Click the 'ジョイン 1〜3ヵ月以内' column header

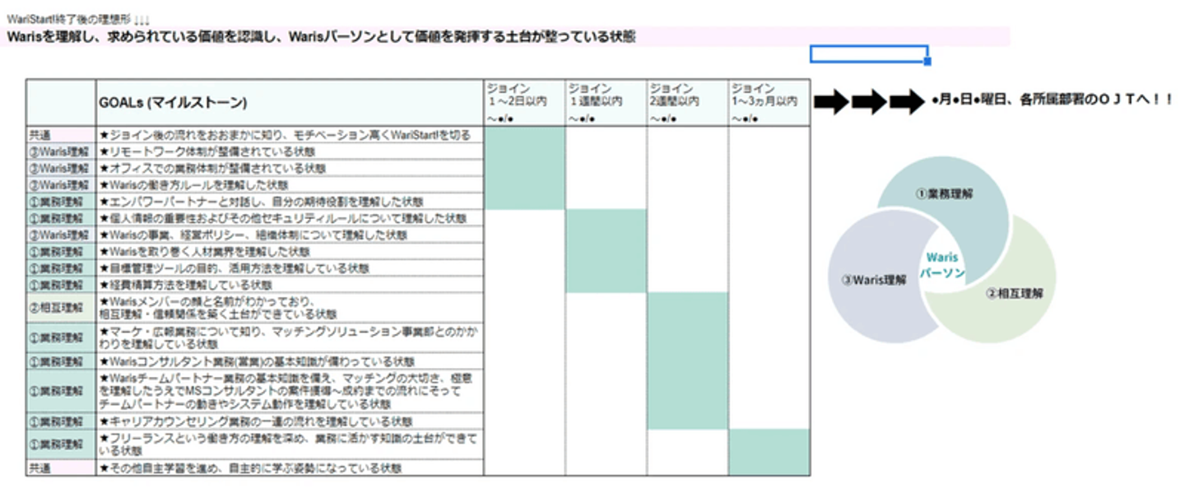(769, 103)
